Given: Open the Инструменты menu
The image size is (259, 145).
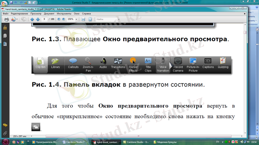Looking at the screenshot, I should [x=64, y=14].
